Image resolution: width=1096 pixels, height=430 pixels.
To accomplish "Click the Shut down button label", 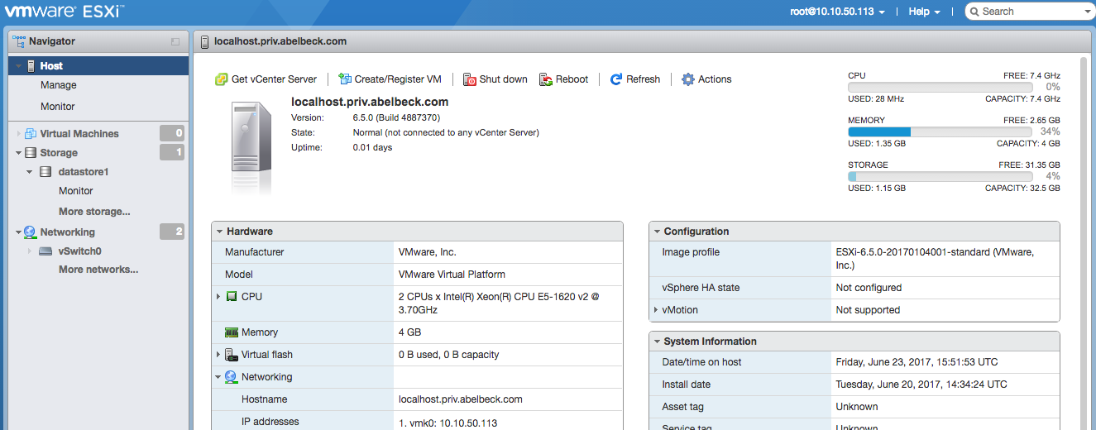I will pyautogui.click(x=504, y=79).
